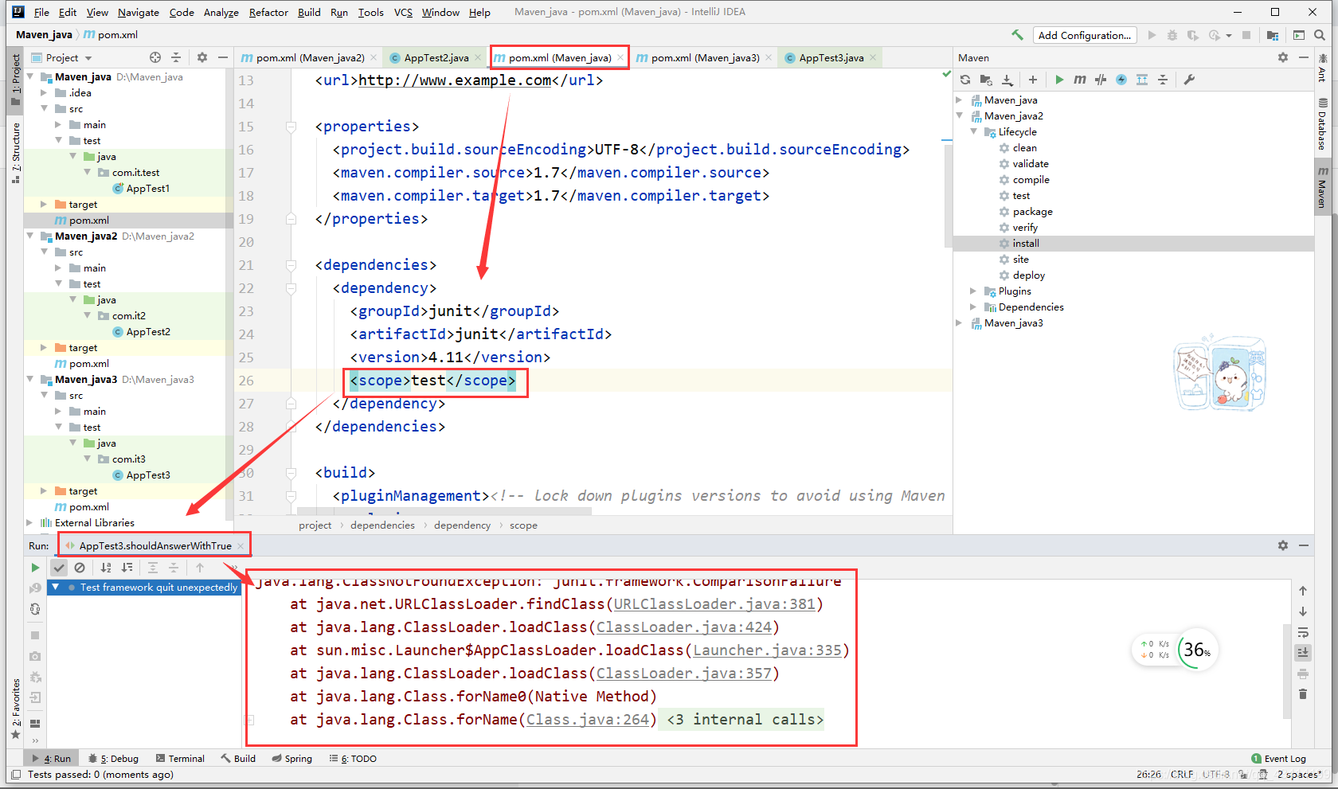This screenshot has width=1338, height=789.
Task: Rerun the test with green play button
Action: pyautogui.click(x=35, y=568)
